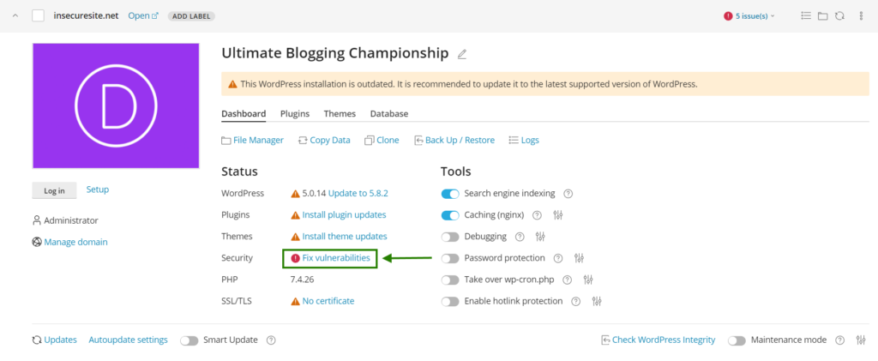This screenshot has width=878, height=361.
Task: Turn on Smart Update toggle
Action: pos(189,340)
